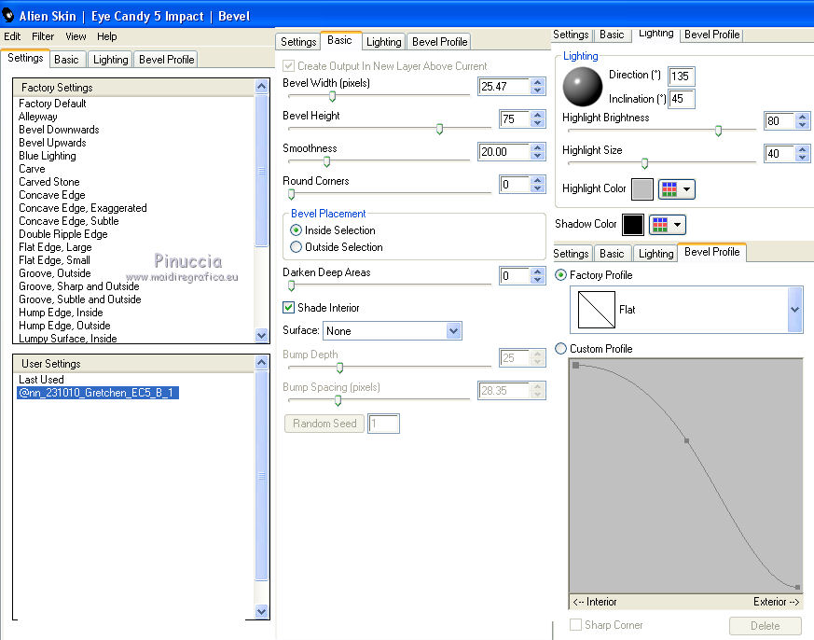Select the Carved Stone preset
Viewport: 814px width, 640px height.
(x=49, y=182)
